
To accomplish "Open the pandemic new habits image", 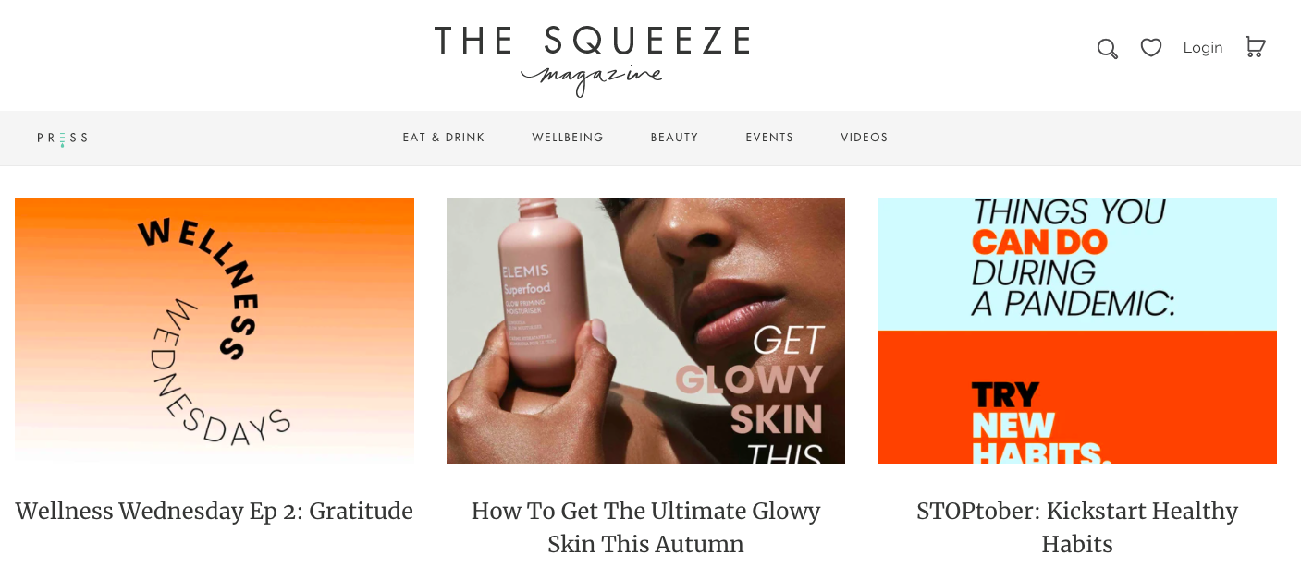I will (x=1077, y=331).
